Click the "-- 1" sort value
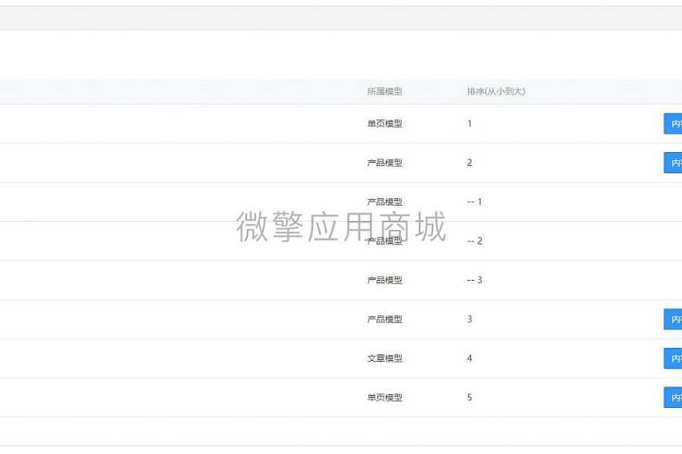682x454 pixels. click(x=474, y=201)
